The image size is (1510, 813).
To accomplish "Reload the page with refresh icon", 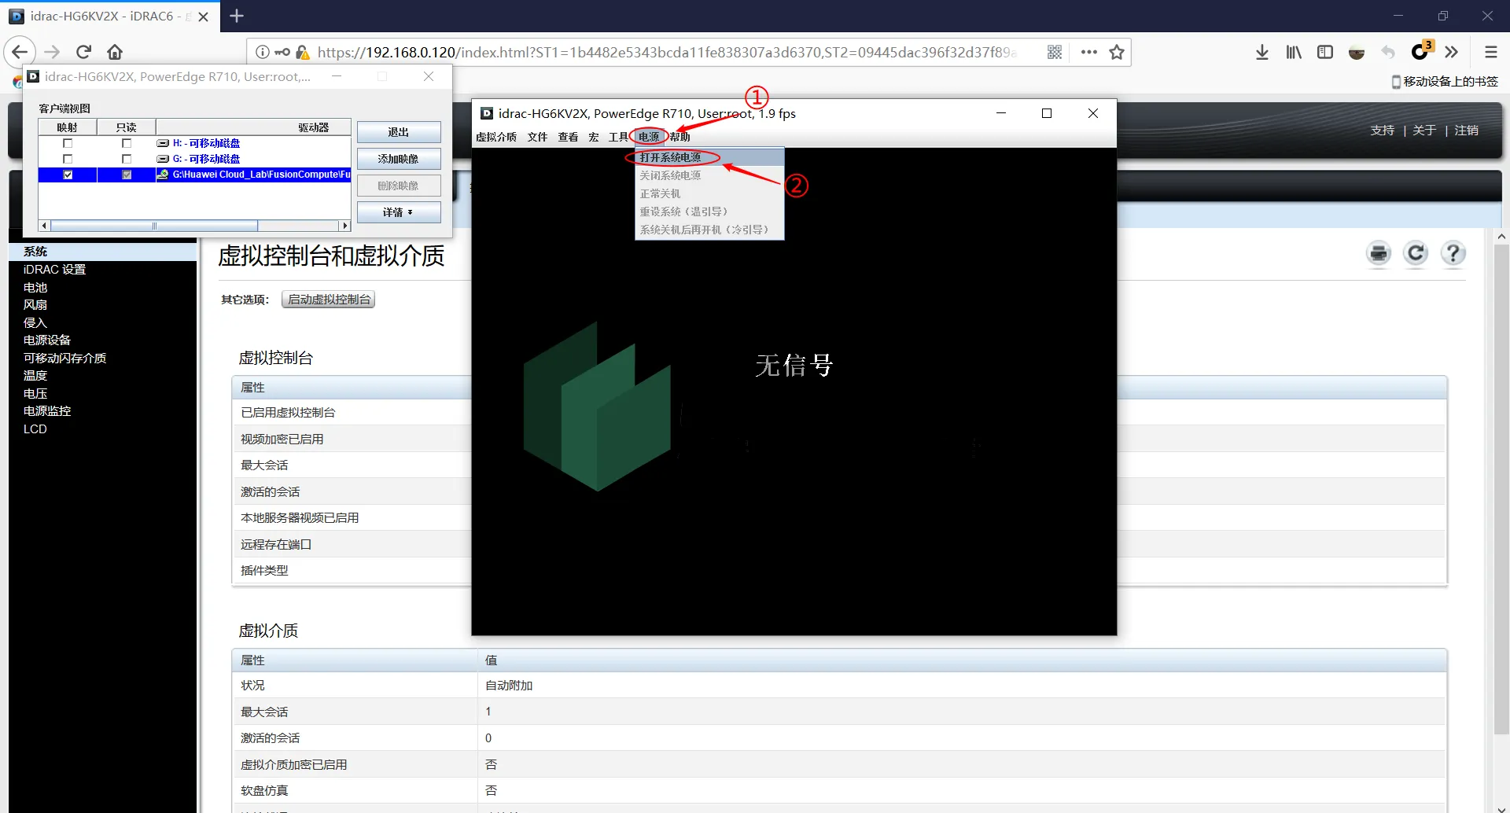I will (x=83, y=52).
